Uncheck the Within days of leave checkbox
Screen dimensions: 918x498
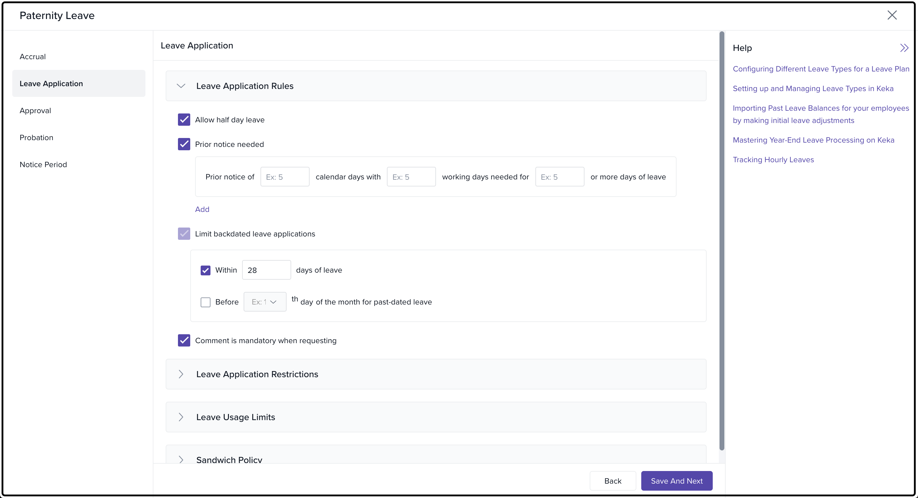pyautogui.click(x=205, y=270)
